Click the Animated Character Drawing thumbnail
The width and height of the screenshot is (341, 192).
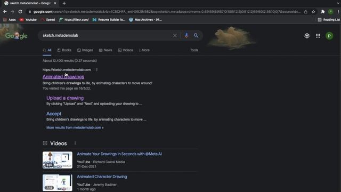(x=58, y=182)
